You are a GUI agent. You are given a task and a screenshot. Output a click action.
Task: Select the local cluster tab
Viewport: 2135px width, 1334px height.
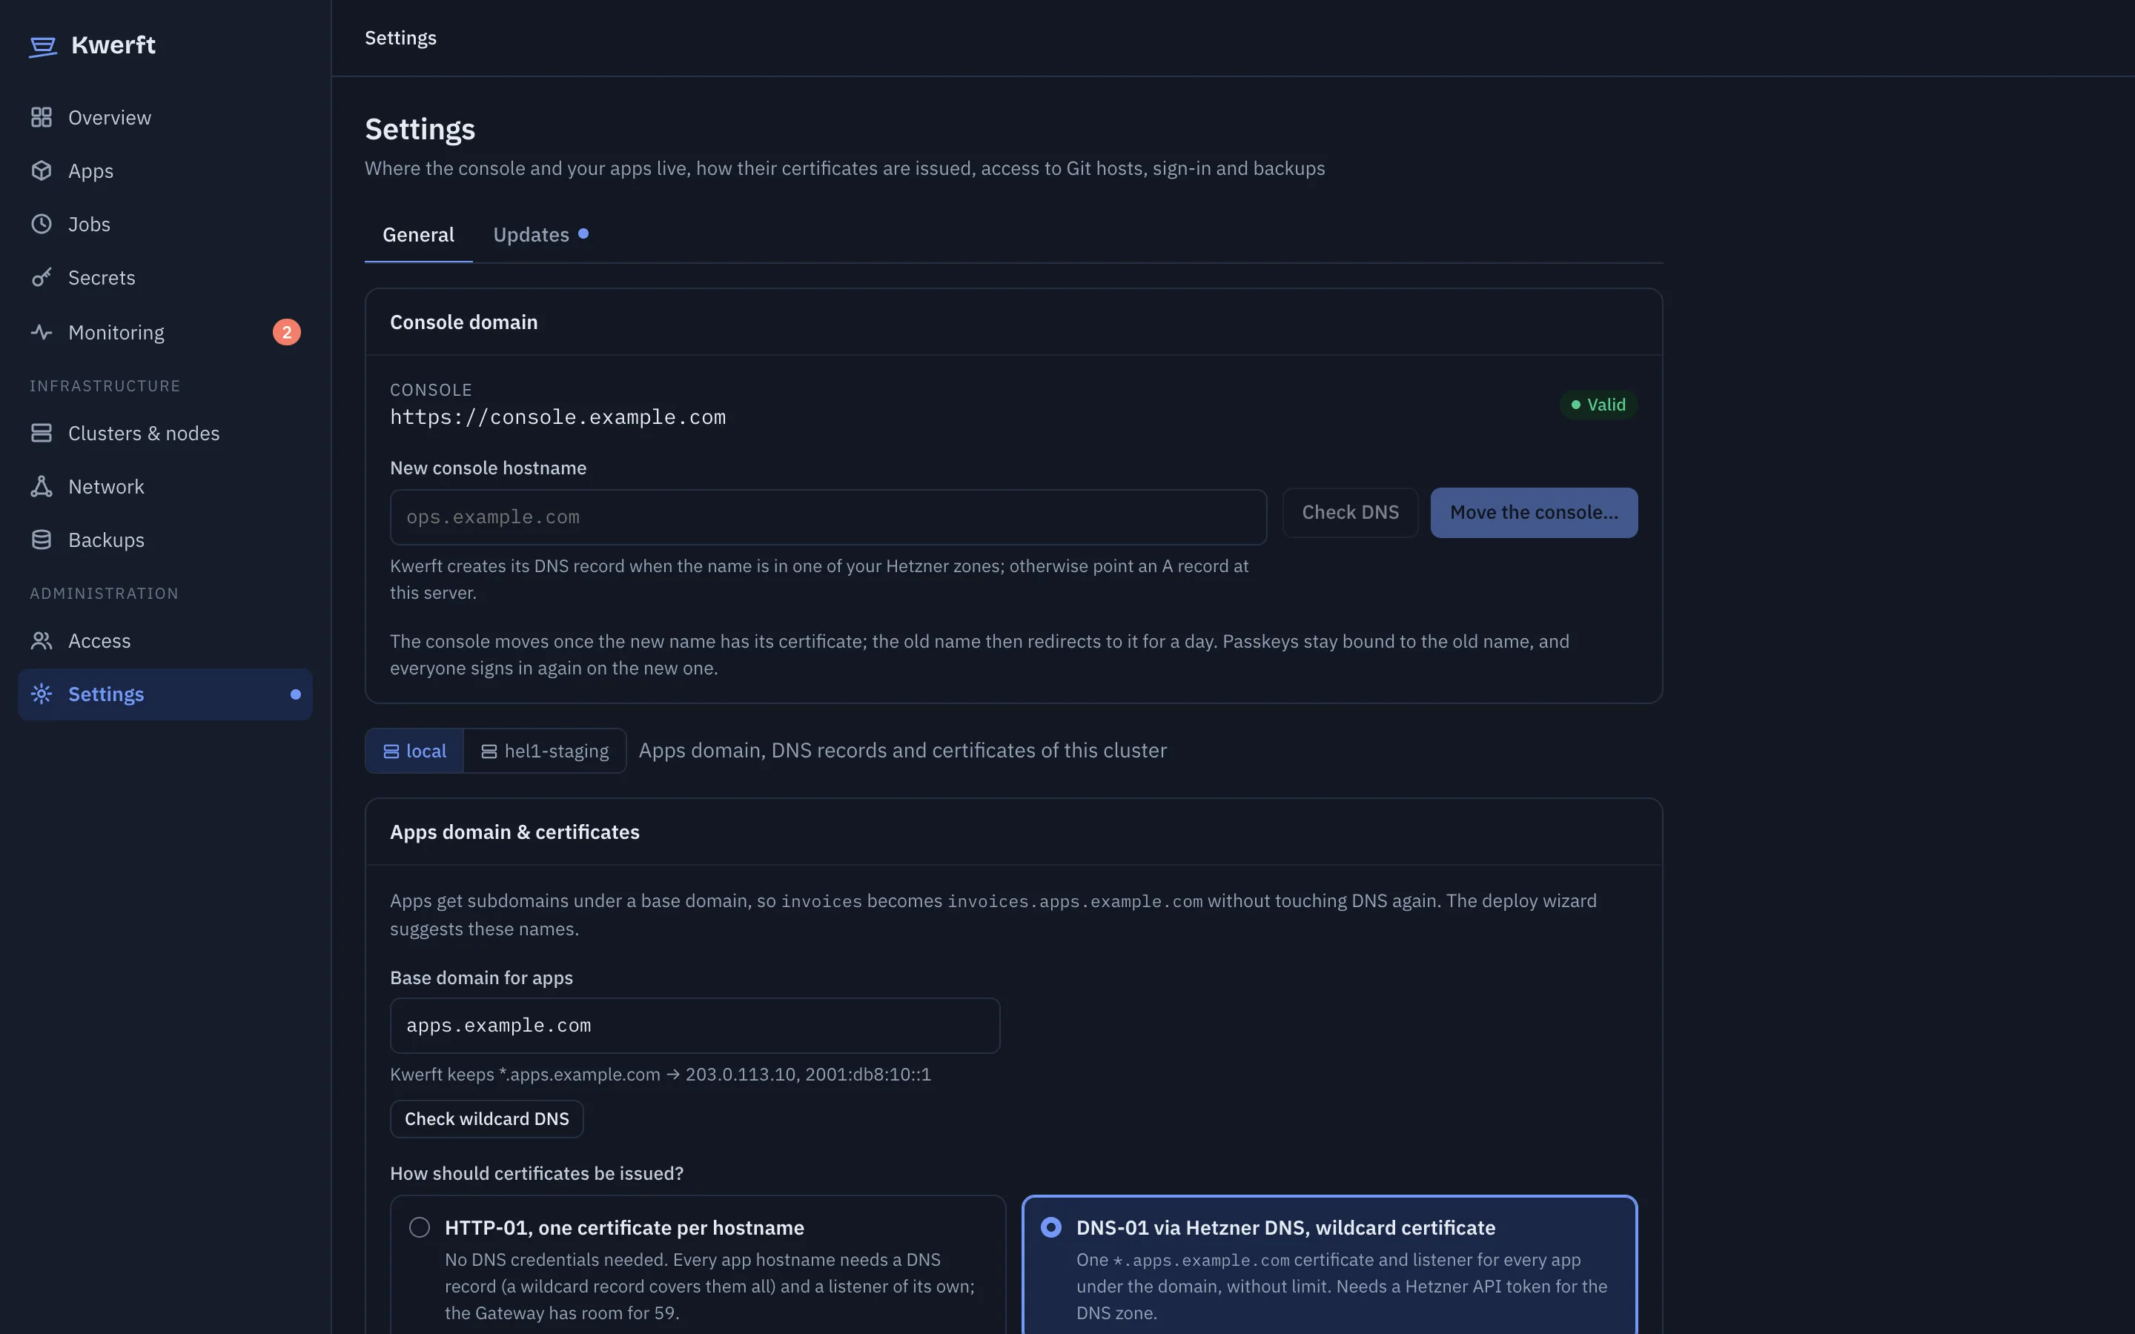(414, 751)
